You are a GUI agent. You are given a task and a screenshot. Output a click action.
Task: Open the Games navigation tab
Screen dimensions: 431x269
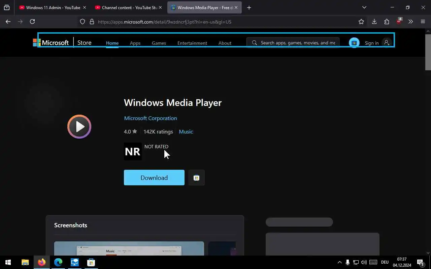(159, 43)
